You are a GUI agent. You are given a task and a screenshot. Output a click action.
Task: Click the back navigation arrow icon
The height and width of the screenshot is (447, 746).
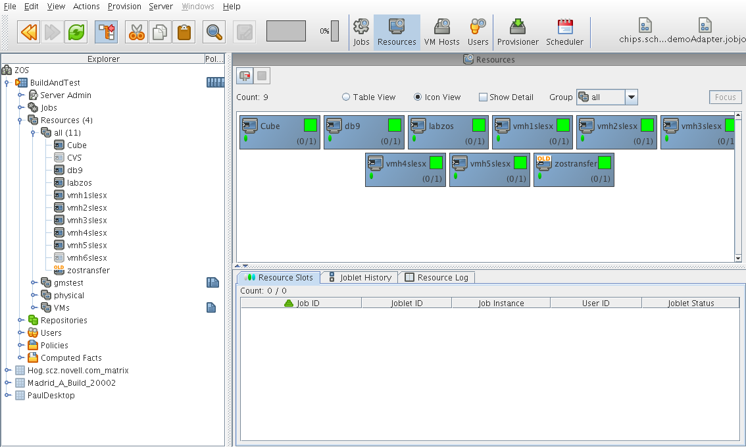28,32
